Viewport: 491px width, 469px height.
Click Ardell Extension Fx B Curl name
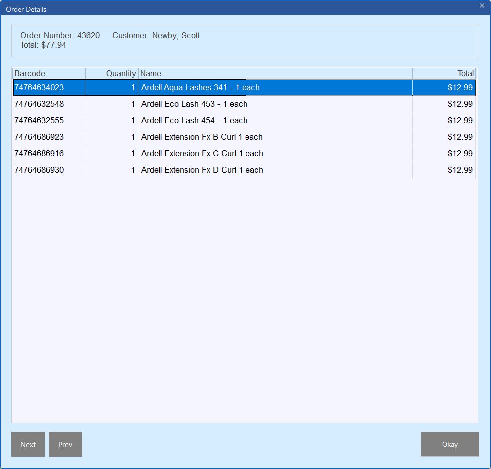click(202, 137)
